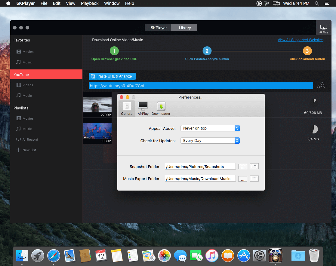Open the Check for Updates dropdown

tap(210, 140)
